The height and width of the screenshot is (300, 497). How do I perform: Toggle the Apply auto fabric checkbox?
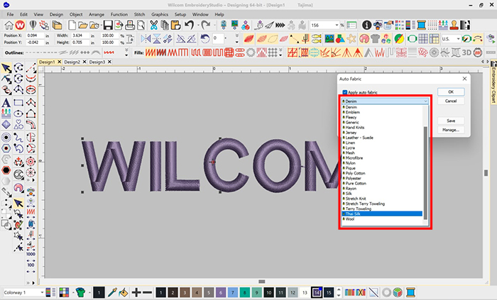[345, 92]
